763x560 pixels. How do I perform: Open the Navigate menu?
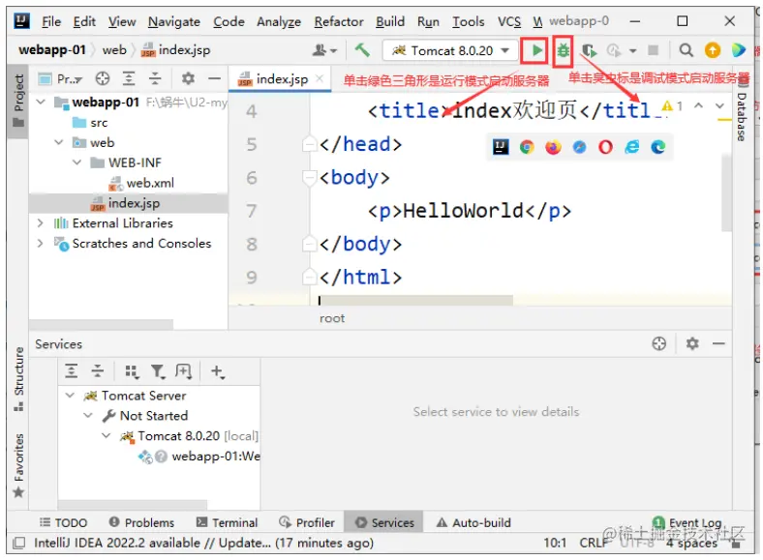tap(173, 22)
